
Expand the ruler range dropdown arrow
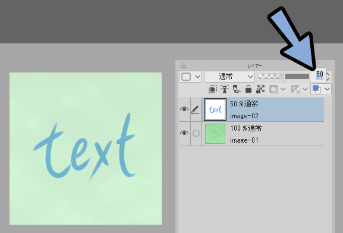point(305,89)
